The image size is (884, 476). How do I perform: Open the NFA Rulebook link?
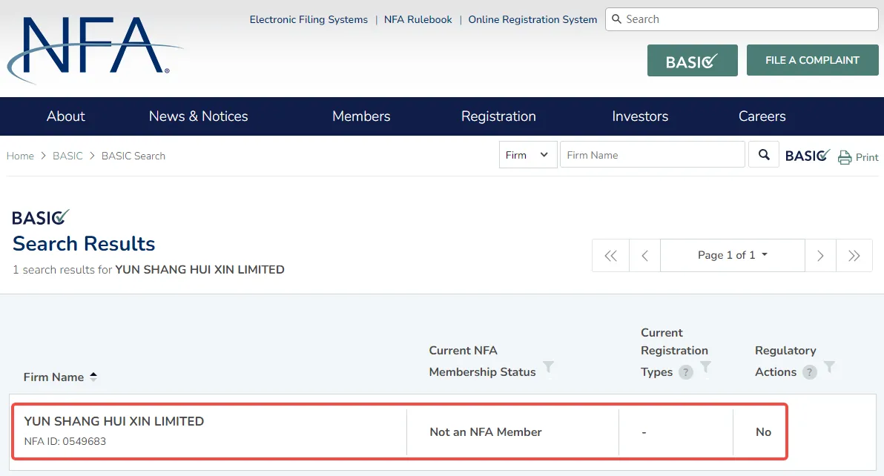point(418,20)
